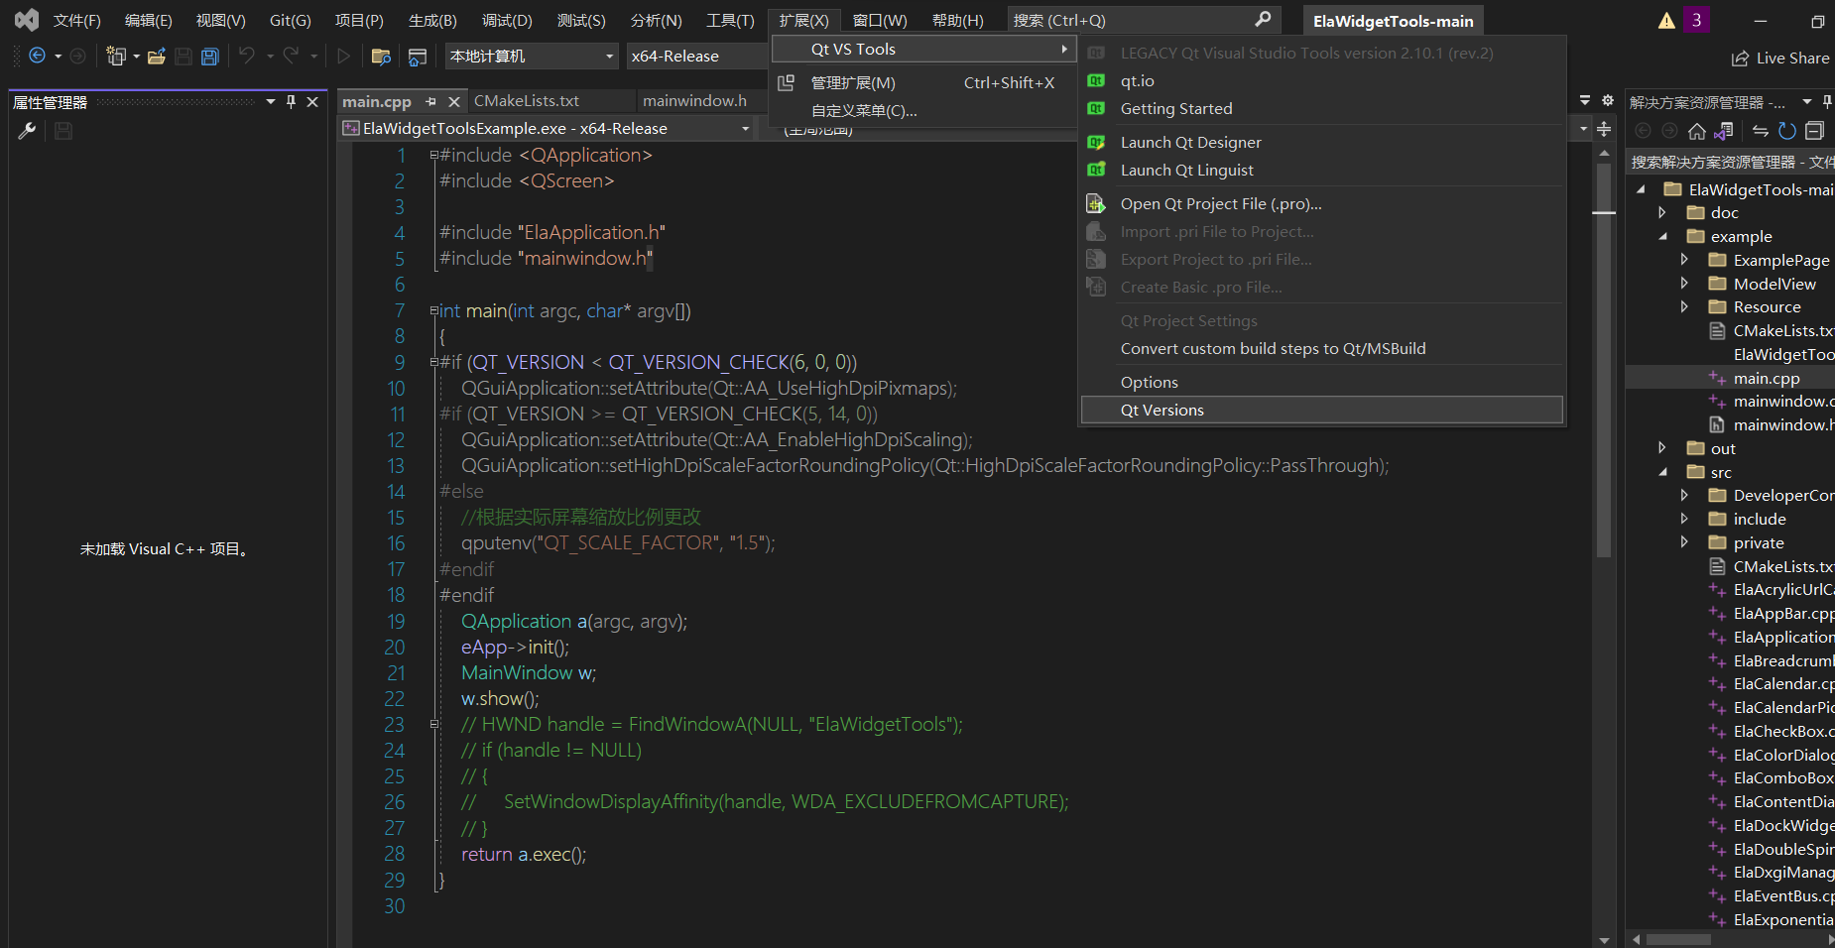Click the save all icon in toolbar
The image size is (1835, 948).
click(209, 57)
